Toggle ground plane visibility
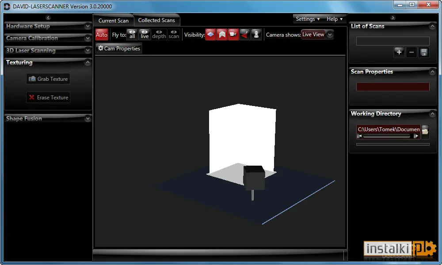The width and height of the screenshot is (442, 265). (x=210, y=34)
